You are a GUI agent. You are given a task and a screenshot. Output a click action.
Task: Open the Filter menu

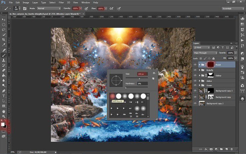click(x=61, y=2)
